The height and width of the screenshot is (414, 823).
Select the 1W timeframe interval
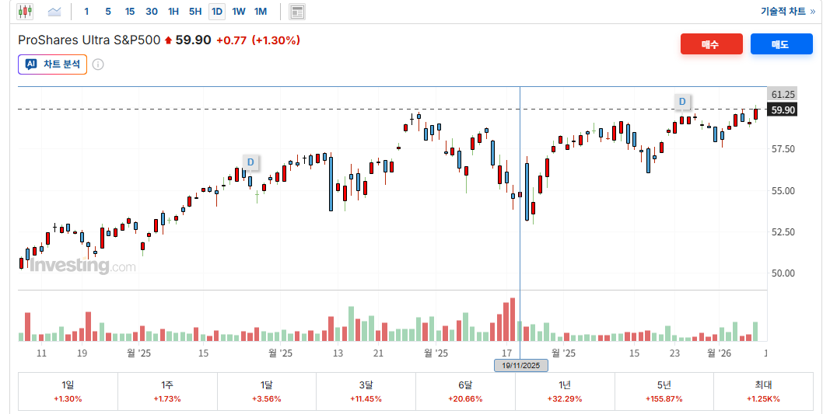pos(239,12)
